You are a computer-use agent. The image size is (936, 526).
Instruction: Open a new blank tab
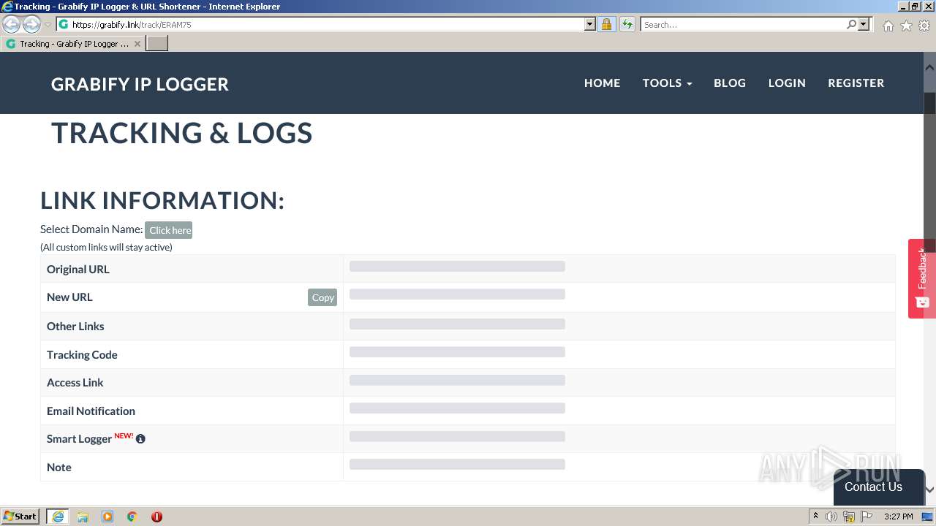(157, 44)
